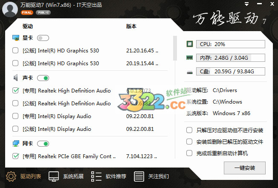Image resolution: width=278 pixels, height=188 pixels.
Task: Click the 版本 column header
Action: pyautogui.click(x=131, y=26)
